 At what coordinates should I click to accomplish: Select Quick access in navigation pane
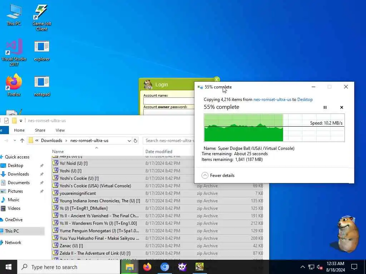17,157
